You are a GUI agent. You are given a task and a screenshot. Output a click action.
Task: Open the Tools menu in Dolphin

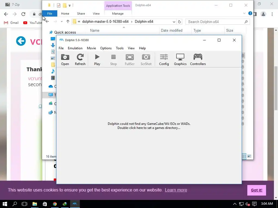tap(120, 48)
